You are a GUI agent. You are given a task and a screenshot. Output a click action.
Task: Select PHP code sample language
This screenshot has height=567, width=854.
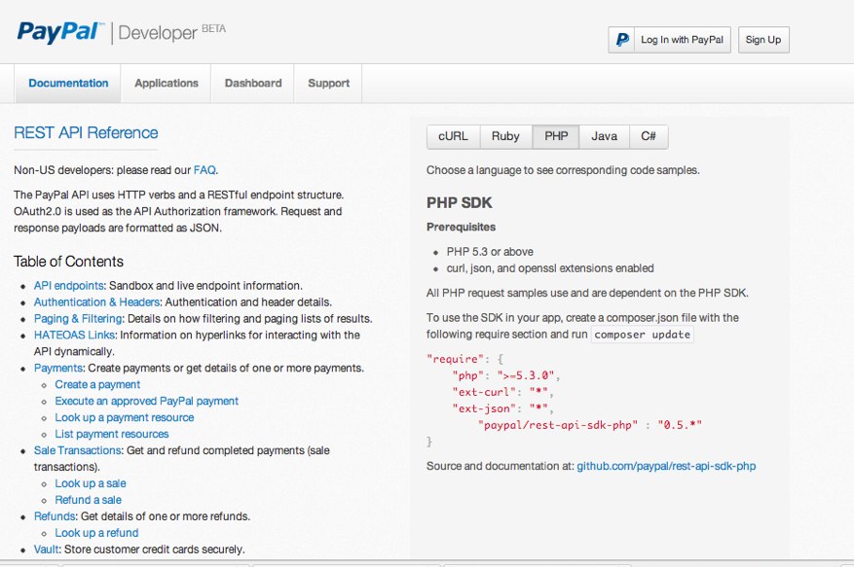point(556,137)
